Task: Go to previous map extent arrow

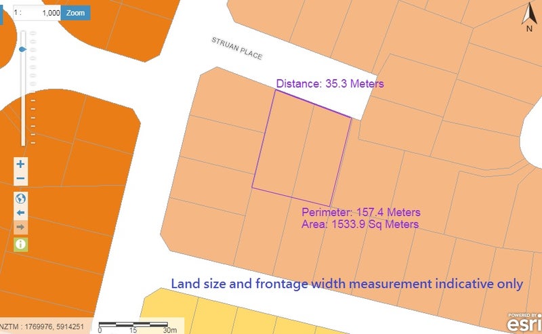Action: click(x=20, y=213)
